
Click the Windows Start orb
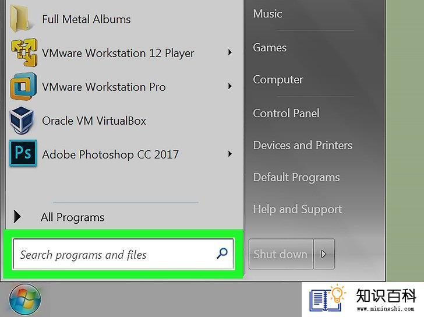[25, 300]
